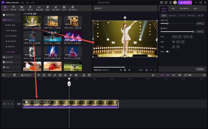Click the horizontal flip mirror icon
Screen dimensions: 208x129
coord(173,47)
